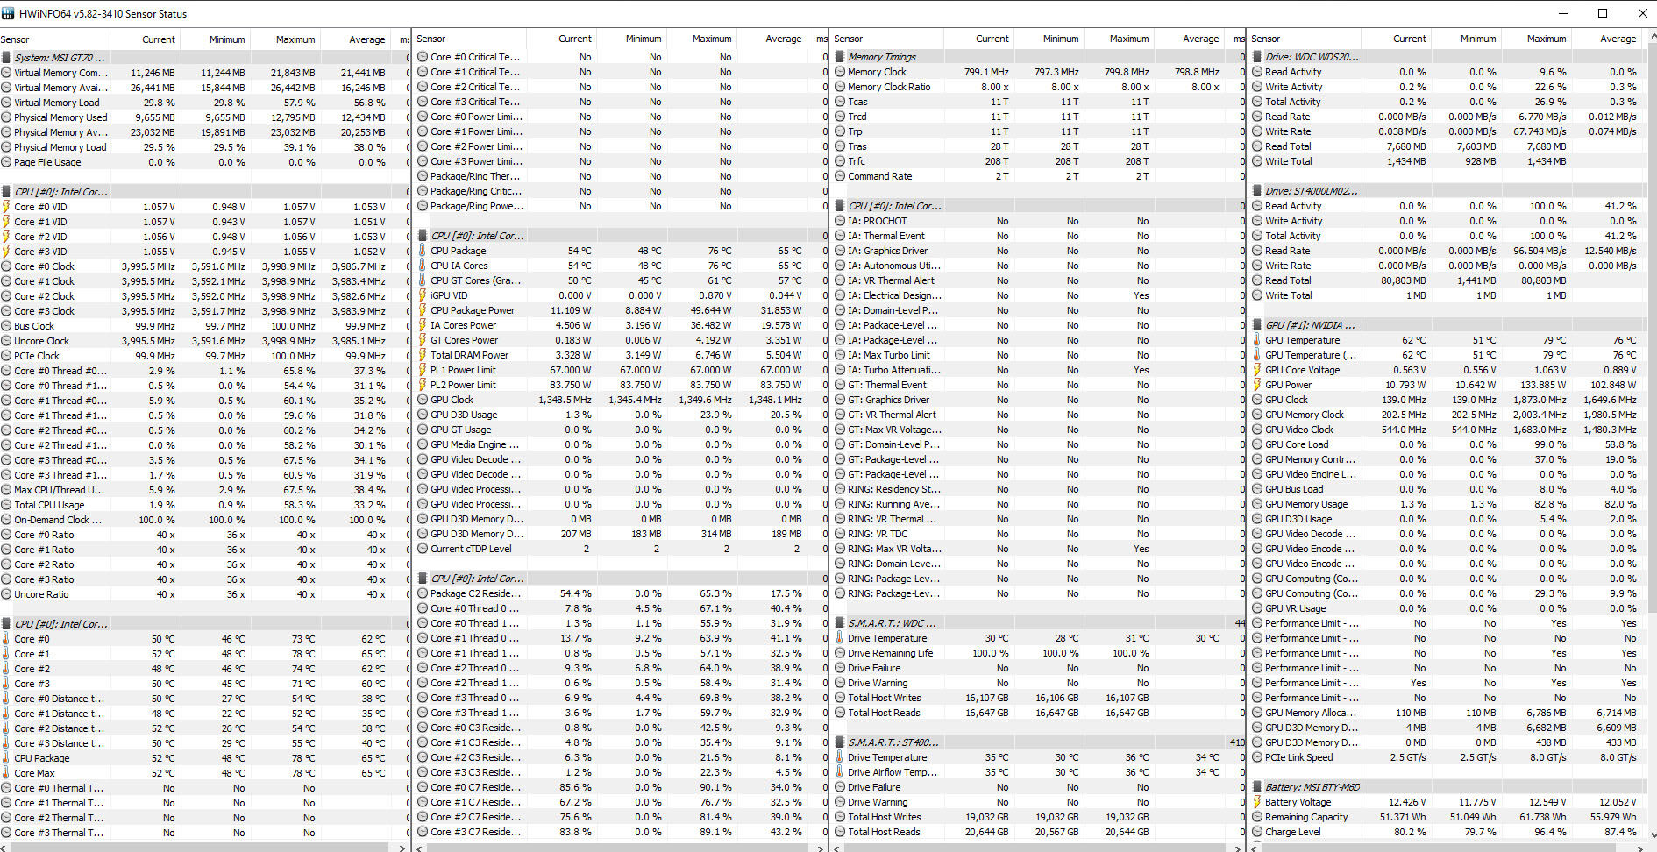Click the thermometer icon beside Core Max
This screenshot has height=852, width=1657.
click(6, 773)
